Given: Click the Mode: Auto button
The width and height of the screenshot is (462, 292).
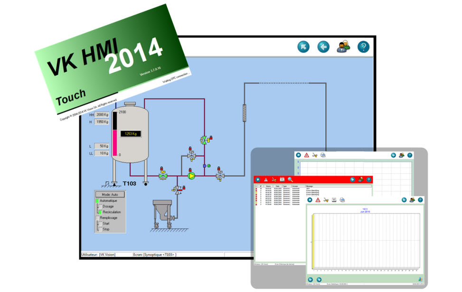Looking at the screenshot, I should coord(110,195).
